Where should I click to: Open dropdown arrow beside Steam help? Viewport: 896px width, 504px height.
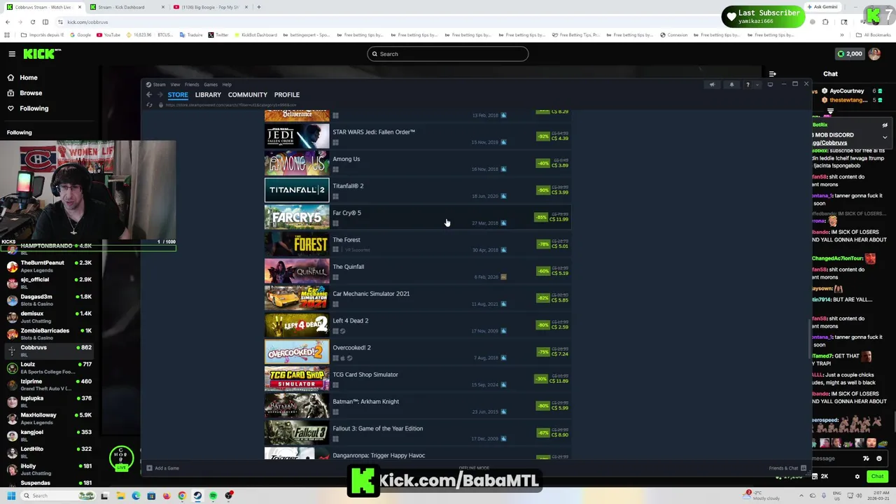pyautogui.click(x=757, y=85)
